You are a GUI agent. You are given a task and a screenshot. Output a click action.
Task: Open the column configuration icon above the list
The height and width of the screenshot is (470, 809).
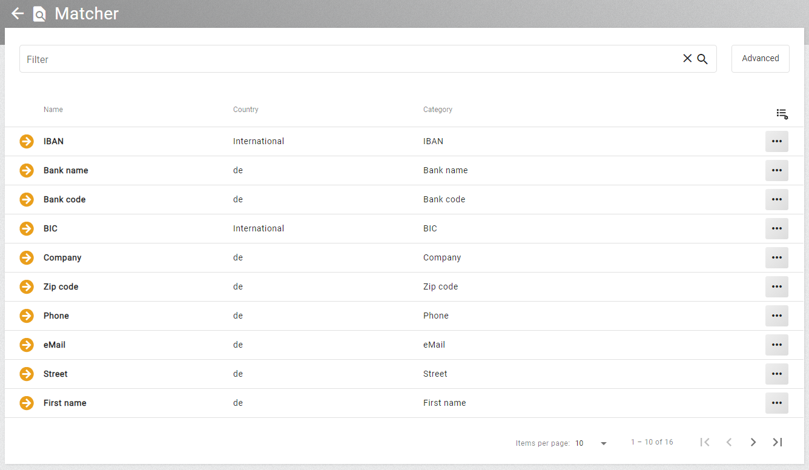point(782,114)
